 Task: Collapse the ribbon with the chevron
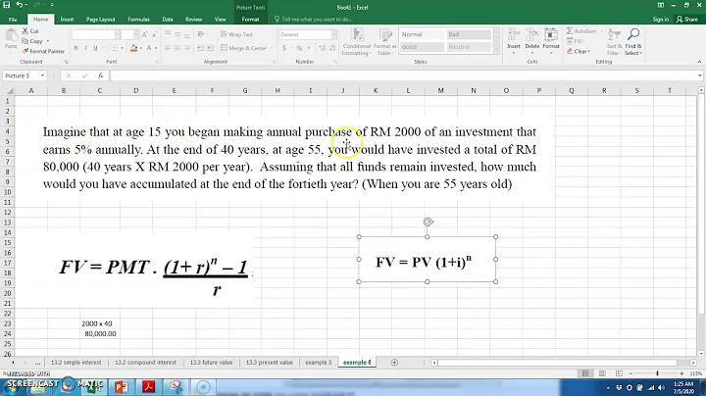[699, 62]
